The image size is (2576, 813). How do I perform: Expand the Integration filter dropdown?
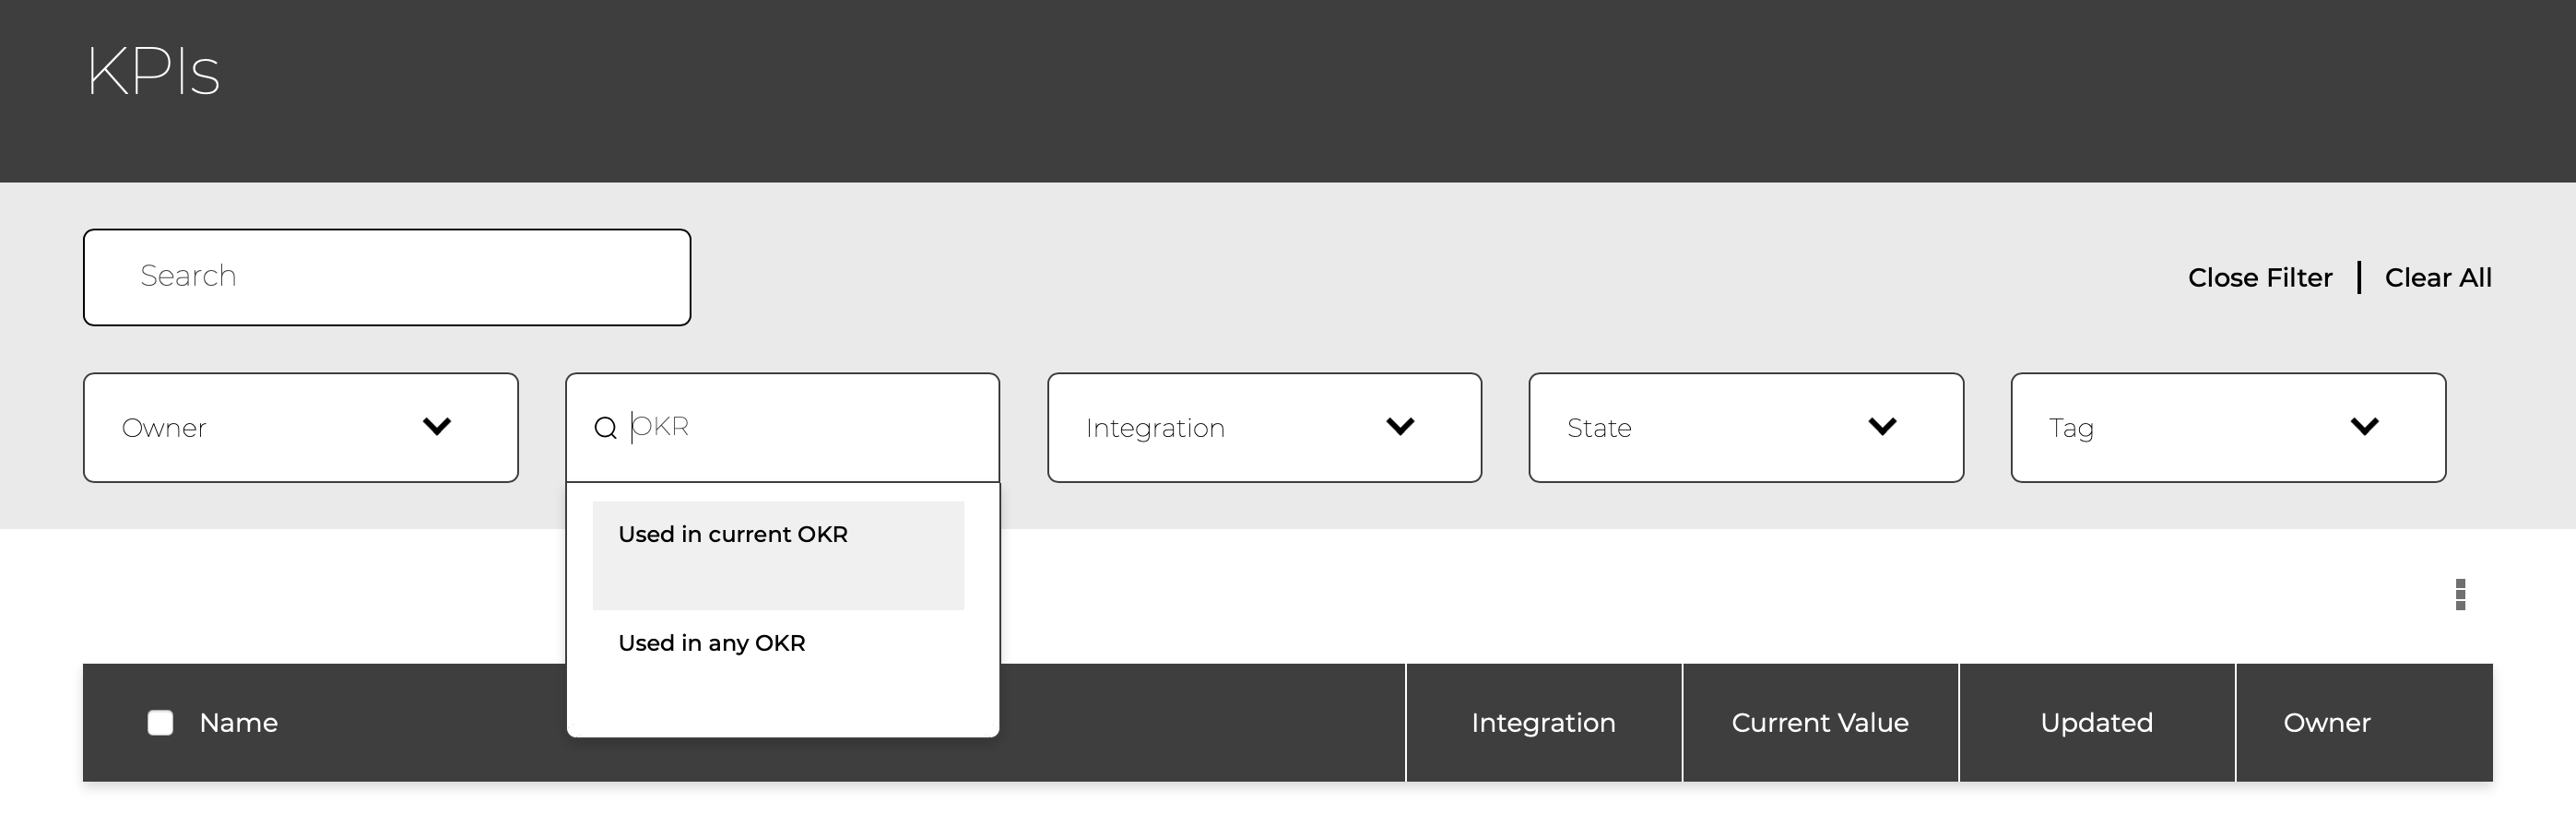pyautogui.click(x=1264, y=428)
